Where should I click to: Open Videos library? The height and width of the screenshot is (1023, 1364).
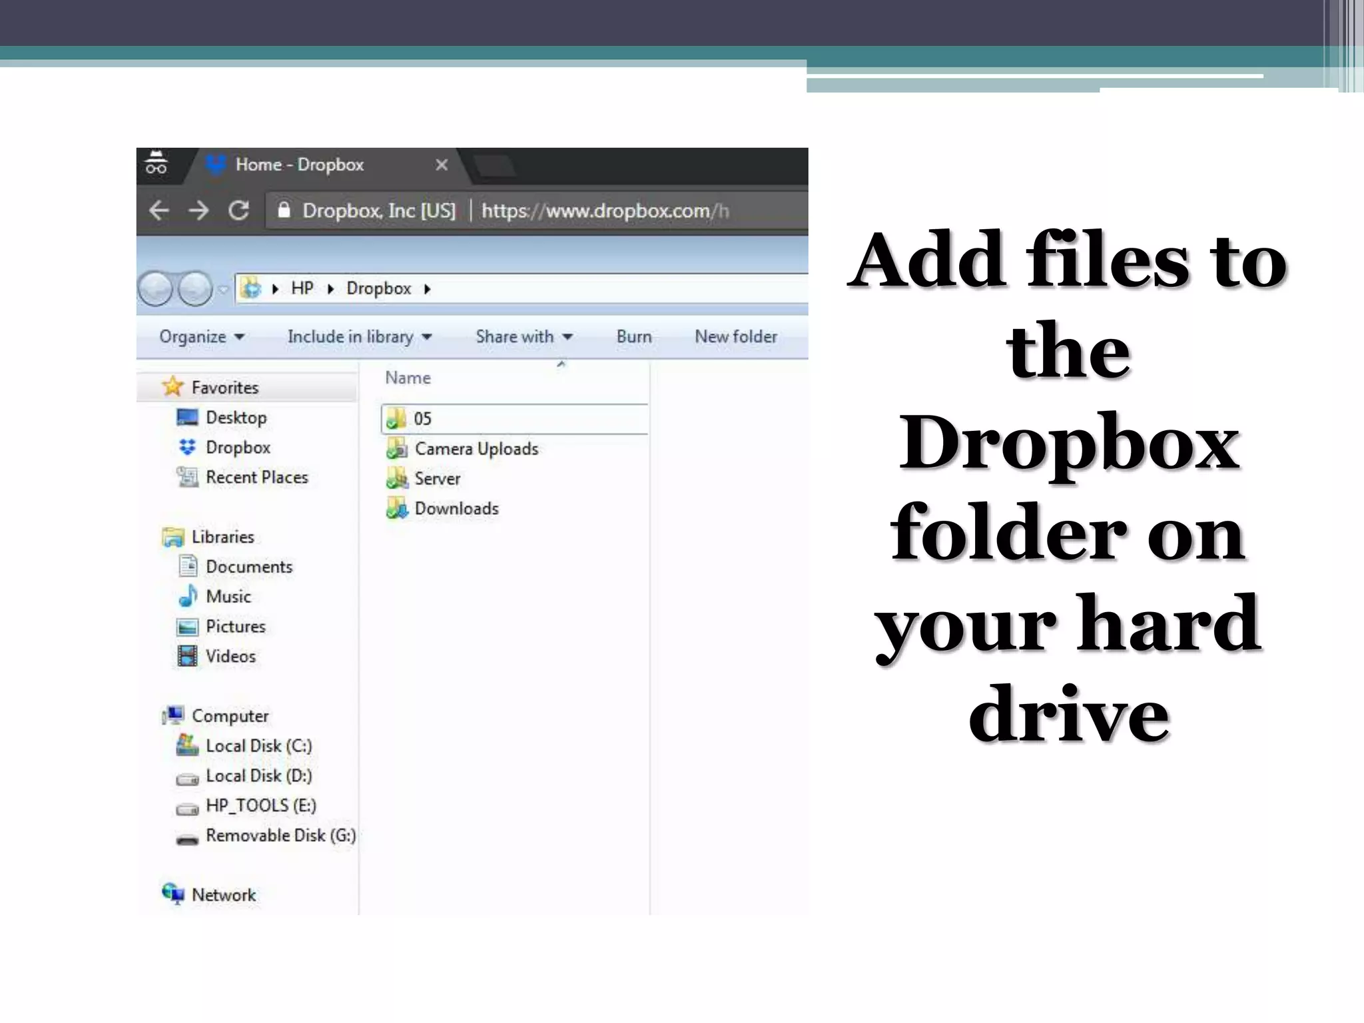230,656
